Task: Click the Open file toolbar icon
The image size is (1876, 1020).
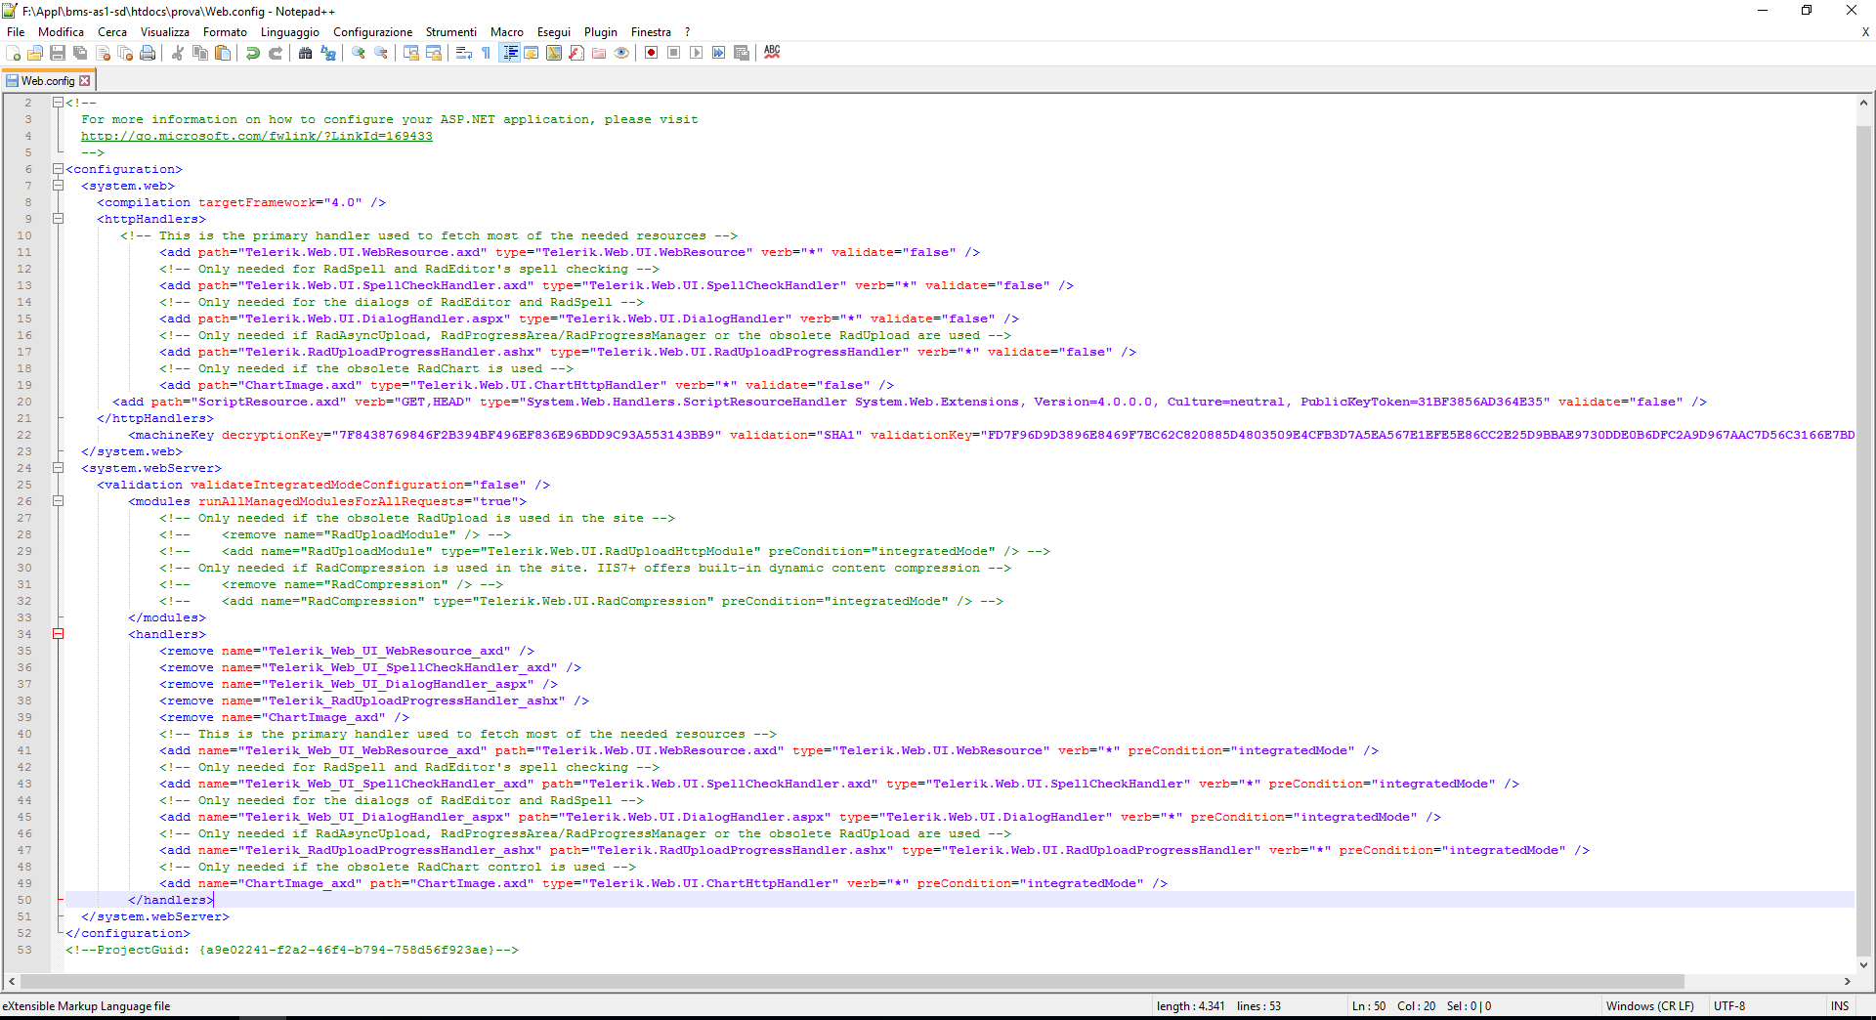Action: tap(35, 53)
